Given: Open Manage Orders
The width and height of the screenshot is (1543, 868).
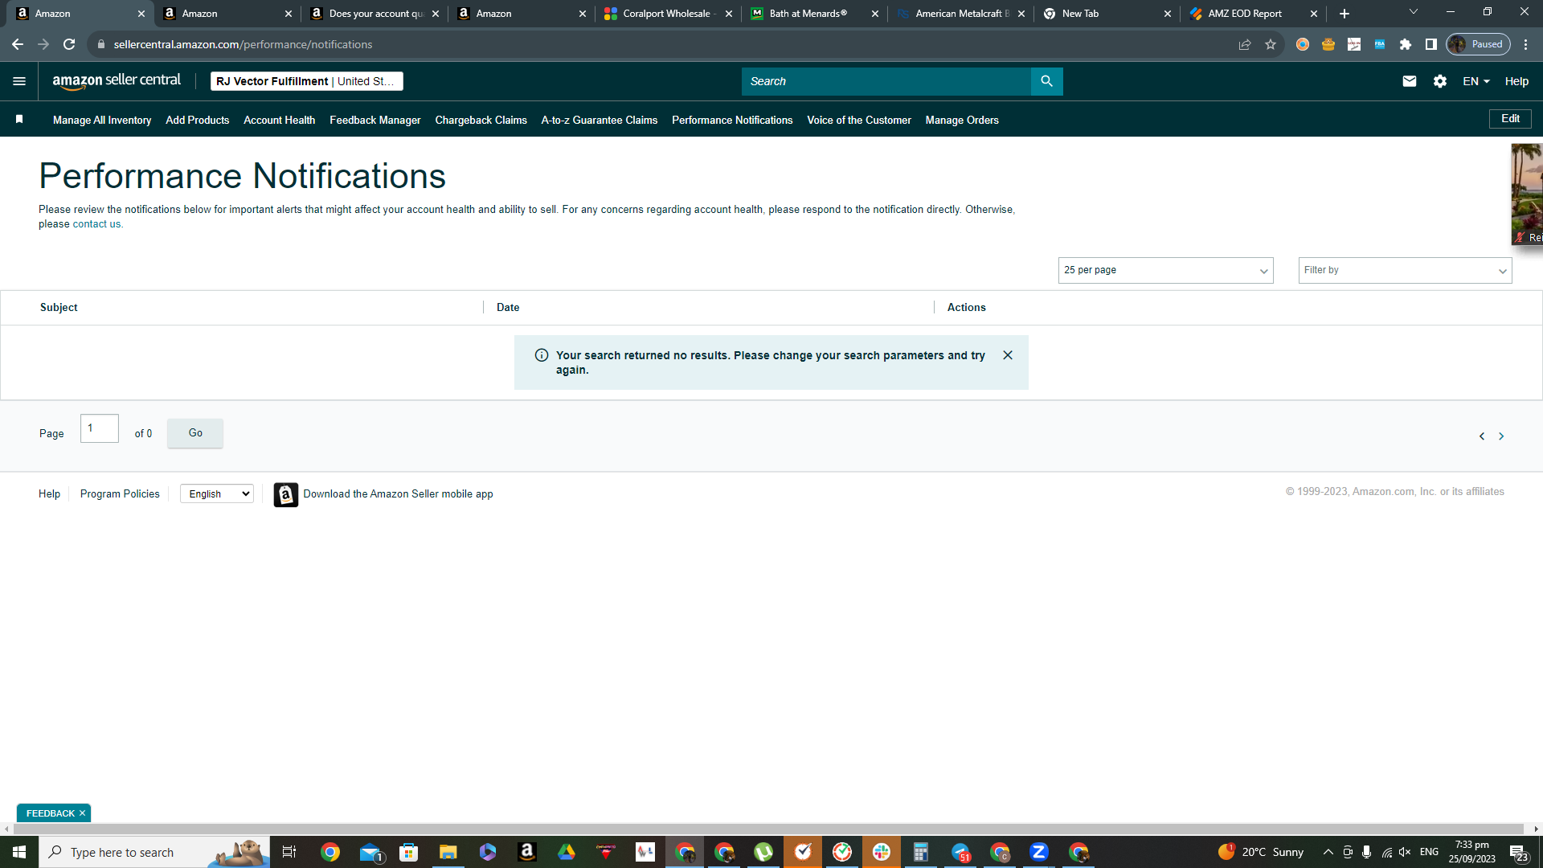Looking at the screenshot, I should pyautogui.click(x=962, y=120).
